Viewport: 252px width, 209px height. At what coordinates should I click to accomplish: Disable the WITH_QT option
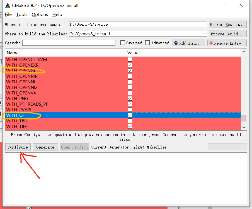[x=130, y=115]
